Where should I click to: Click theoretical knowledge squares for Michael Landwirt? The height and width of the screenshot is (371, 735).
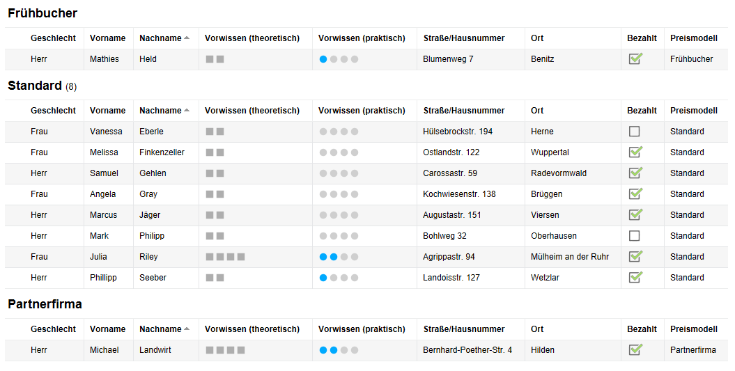(x=225, y=350)
